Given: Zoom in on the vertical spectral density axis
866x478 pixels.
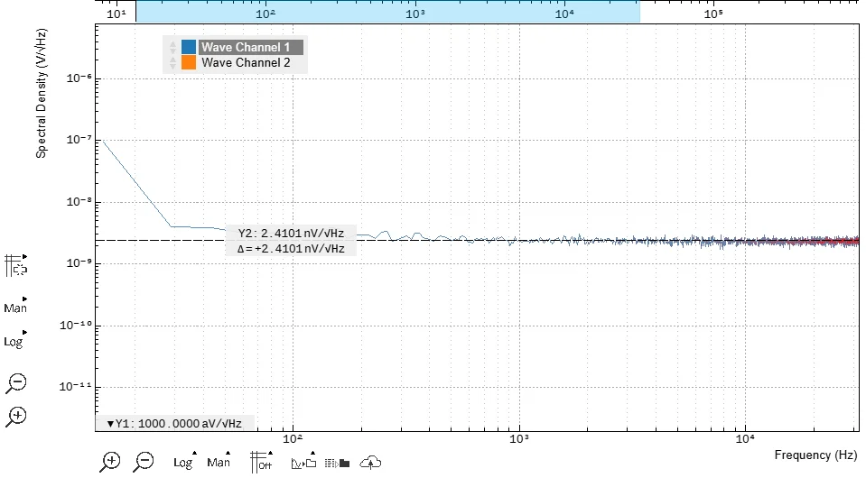Looking at the screenshot, I should pos(16,417).
